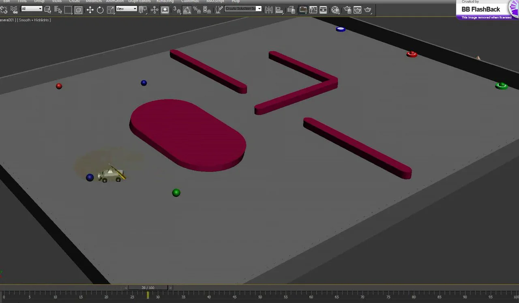Select the green ring target near the right edge
This screenshot has width=519, height=303.
[502, 86]
